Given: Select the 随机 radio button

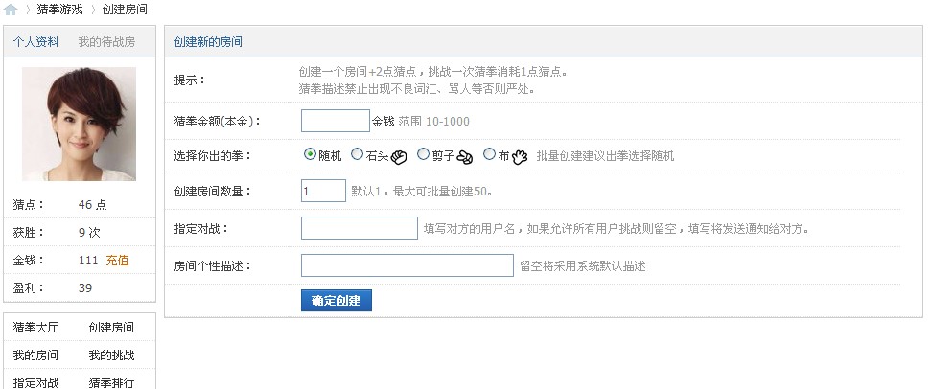Looking at the screenshot, I should point(310,154).
